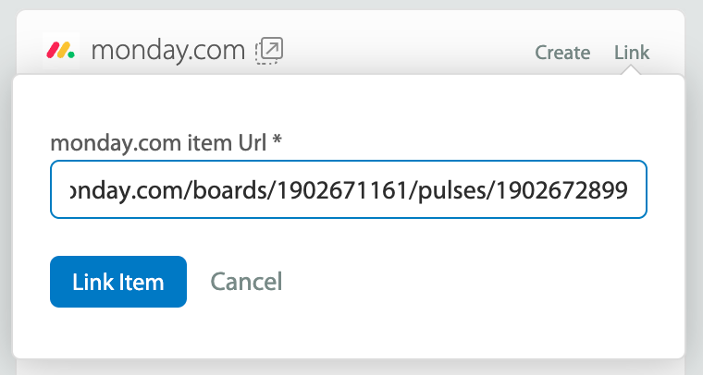Click the Link Item button

[x=118, y=282]
